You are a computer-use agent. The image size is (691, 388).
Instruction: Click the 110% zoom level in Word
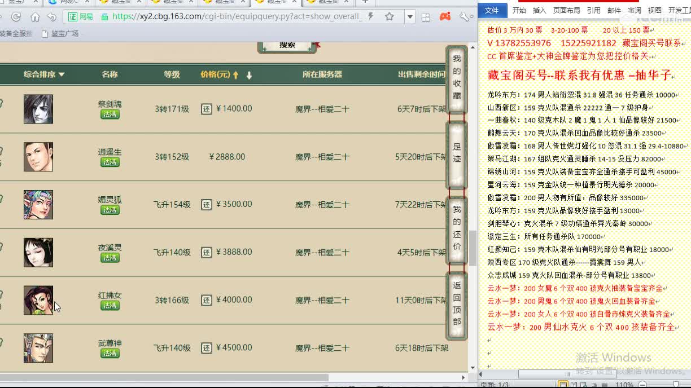pos(623,384)
